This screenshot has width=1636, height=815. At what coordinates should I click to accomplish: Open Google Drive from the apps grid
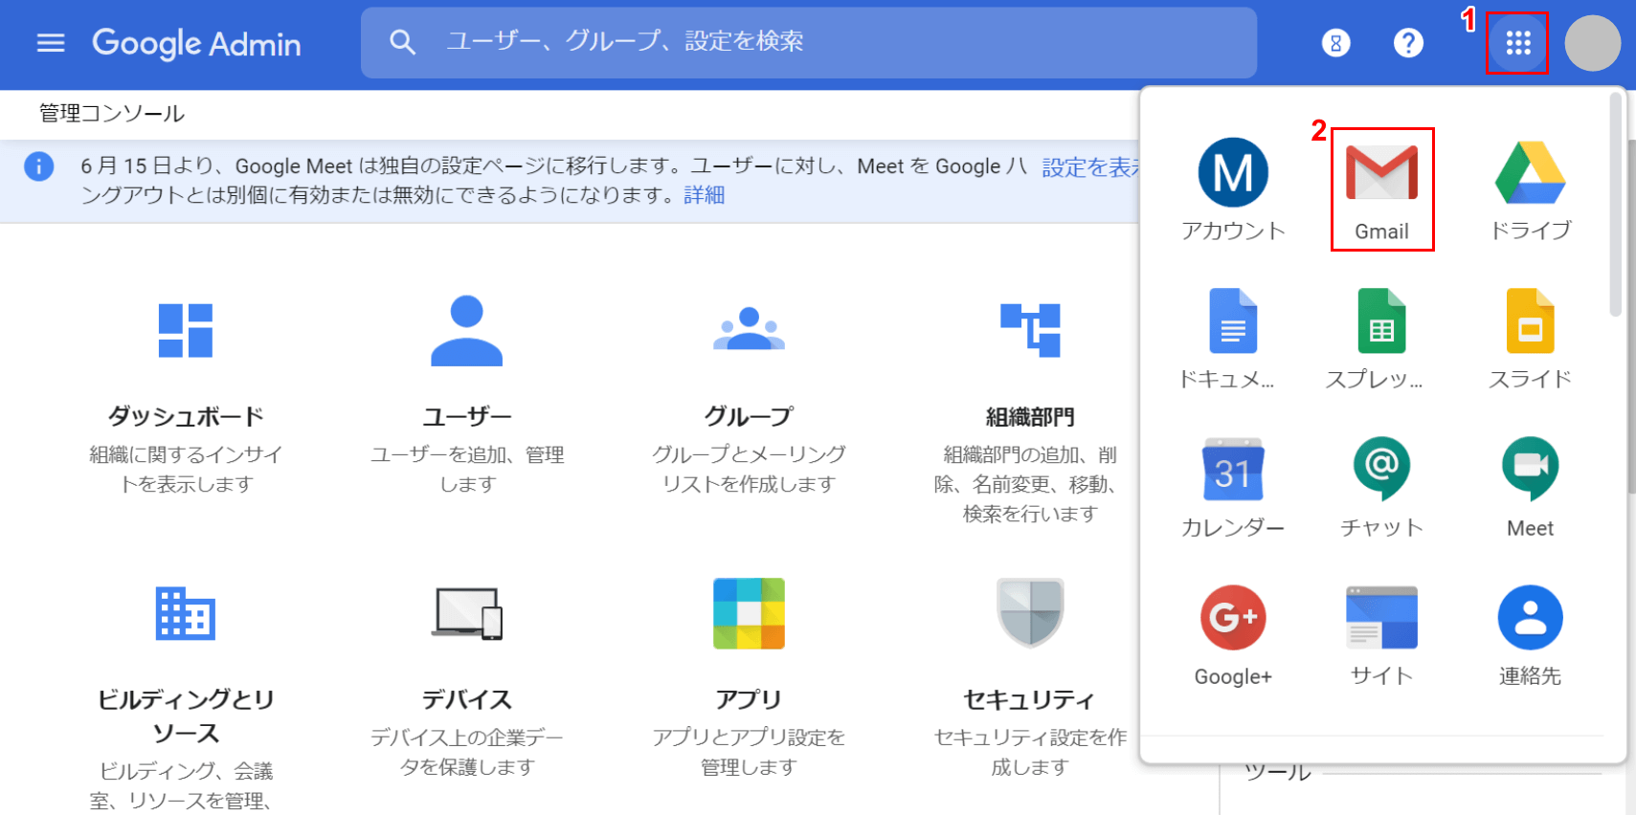coord(1530,188)
